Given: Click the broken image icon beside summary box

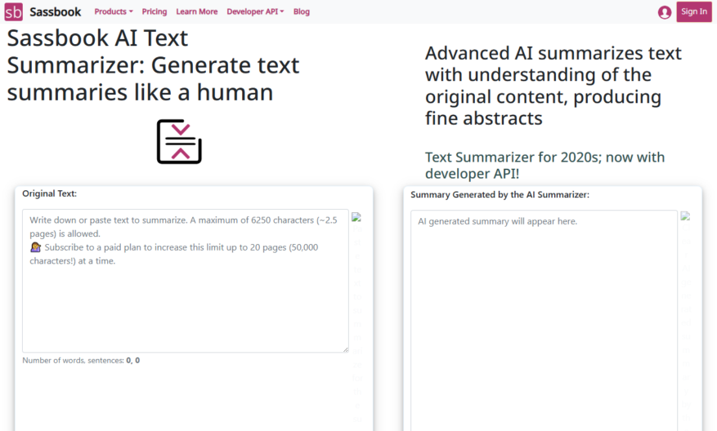Looking at the screenshot, I should pyautogui.click(x=685, y=215).
